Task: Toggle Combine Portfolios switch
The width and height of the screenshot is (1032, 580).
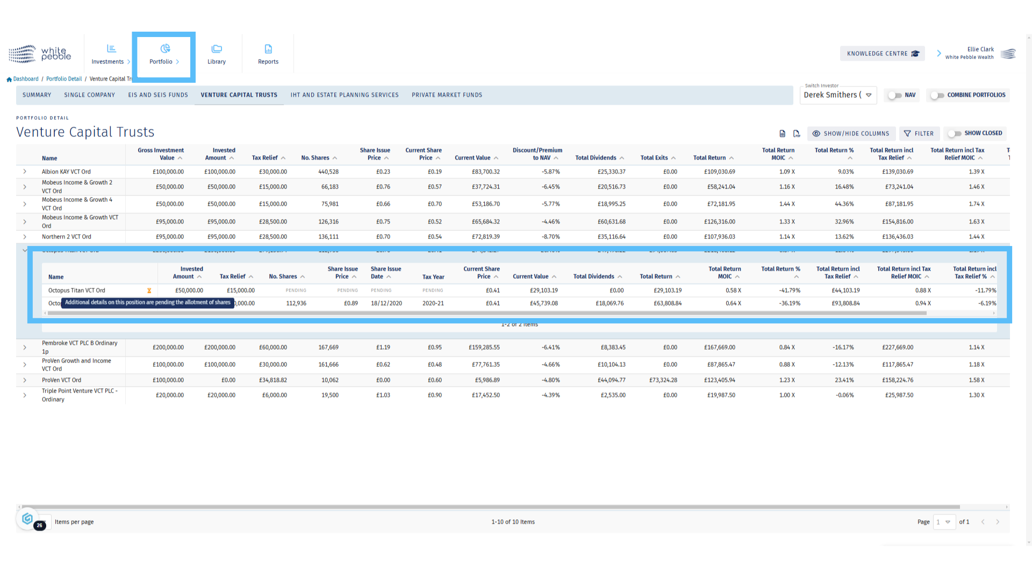Action: tap(937, 96)
